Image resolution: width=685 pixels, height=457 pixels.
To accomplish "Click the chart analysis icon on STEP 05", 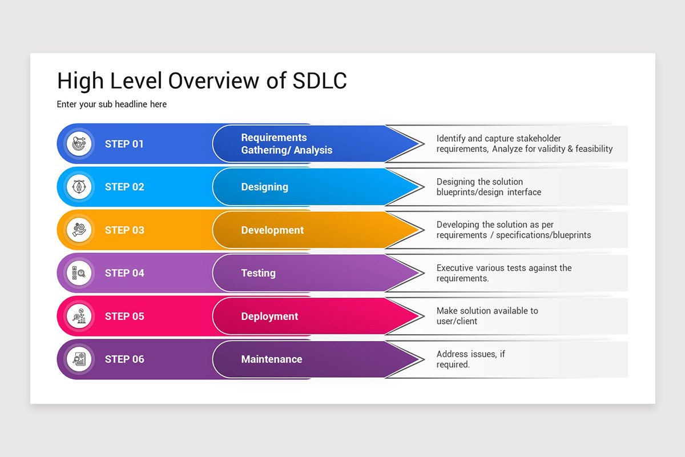I will click(x=78, y=316).
